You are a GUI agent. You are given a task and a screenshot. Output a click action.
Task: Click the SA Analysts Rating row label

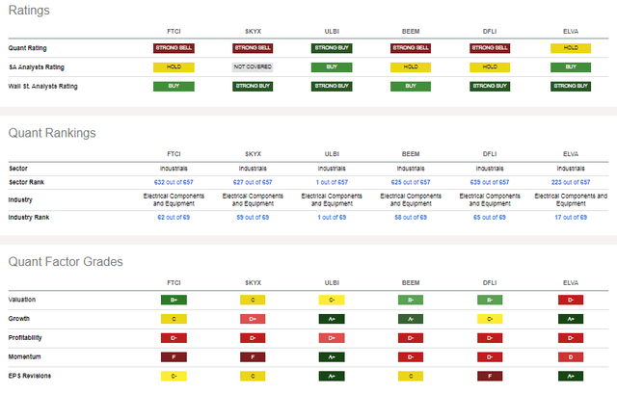click(37, 67)
